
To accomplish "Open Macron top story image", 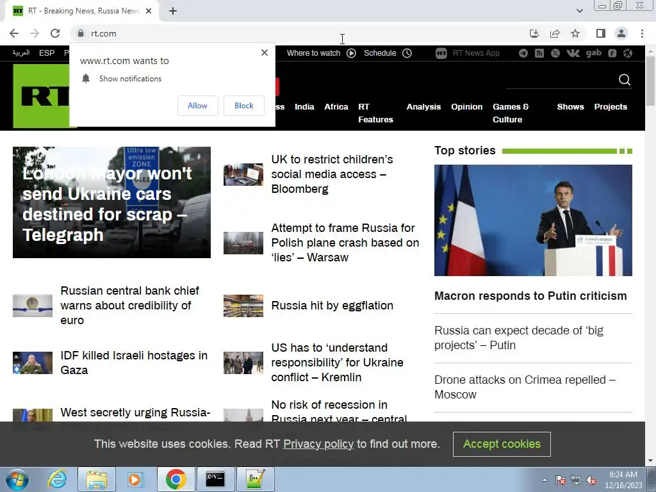I will click(x=533, y=220).
